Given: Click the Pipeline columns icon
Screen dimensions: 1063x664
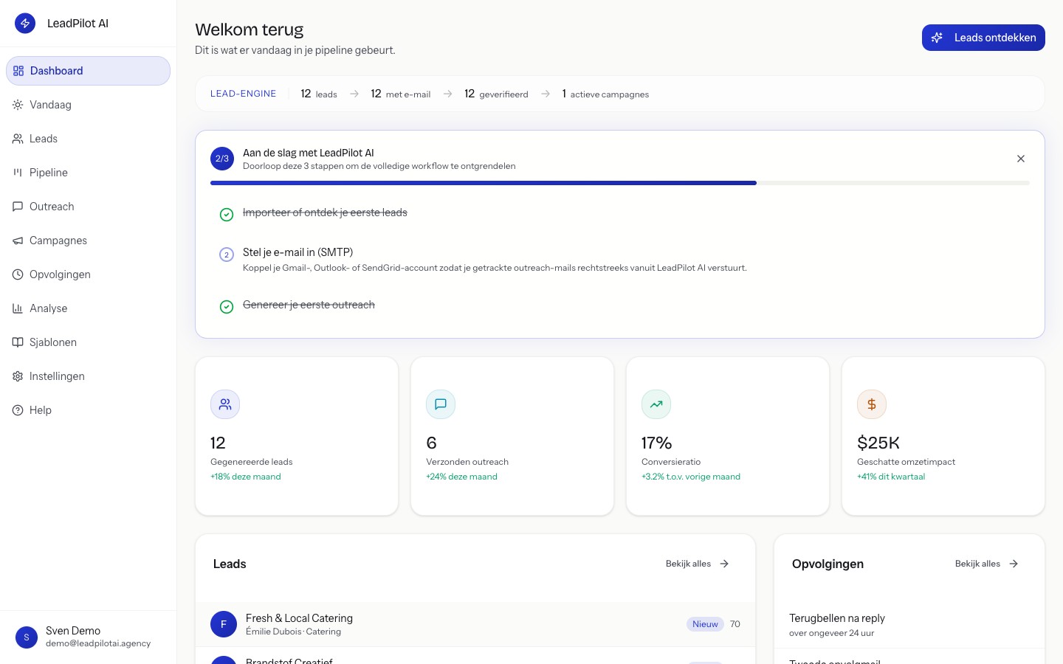Looking at the screenshot, I should (x=18, y=173).
